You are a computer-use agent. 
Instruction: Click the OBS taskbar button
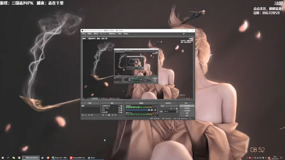[31, 158]
